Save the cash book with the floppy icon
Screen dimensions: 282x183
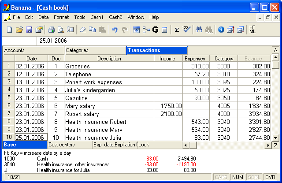click(x=29, y=30)
